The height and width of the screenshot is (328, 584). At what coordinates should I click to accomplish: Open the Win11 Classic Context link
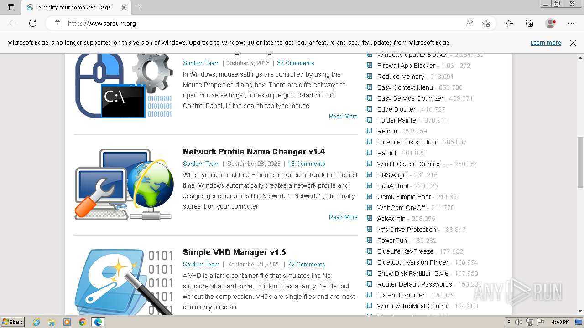[x=413, y=164]
